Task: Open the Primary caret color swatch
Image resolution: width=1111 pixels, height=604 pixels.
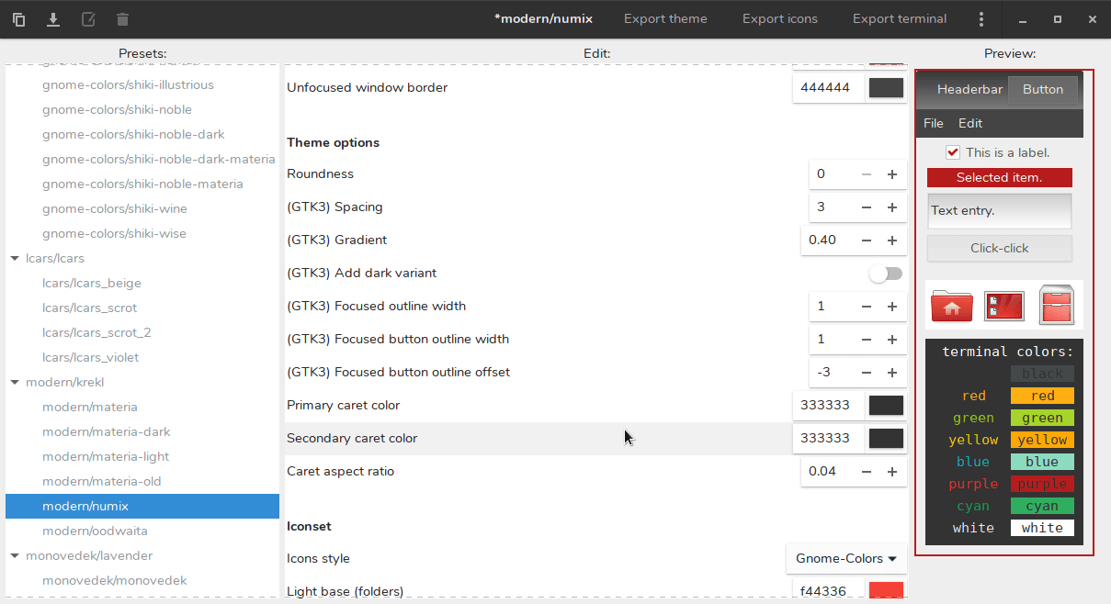Action: point(886,406)
